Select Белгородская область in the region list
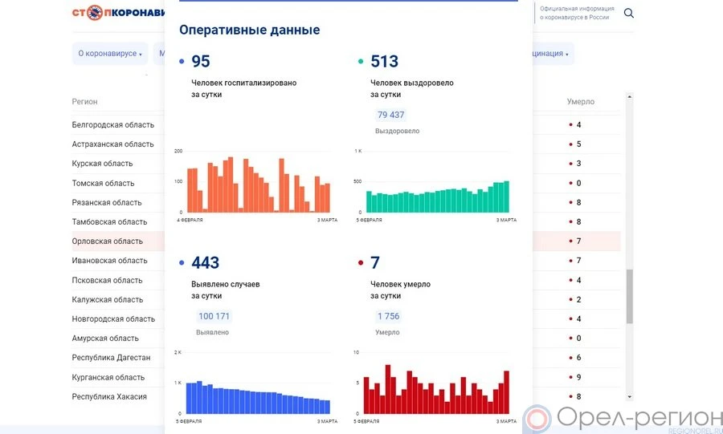 point(112,125)
